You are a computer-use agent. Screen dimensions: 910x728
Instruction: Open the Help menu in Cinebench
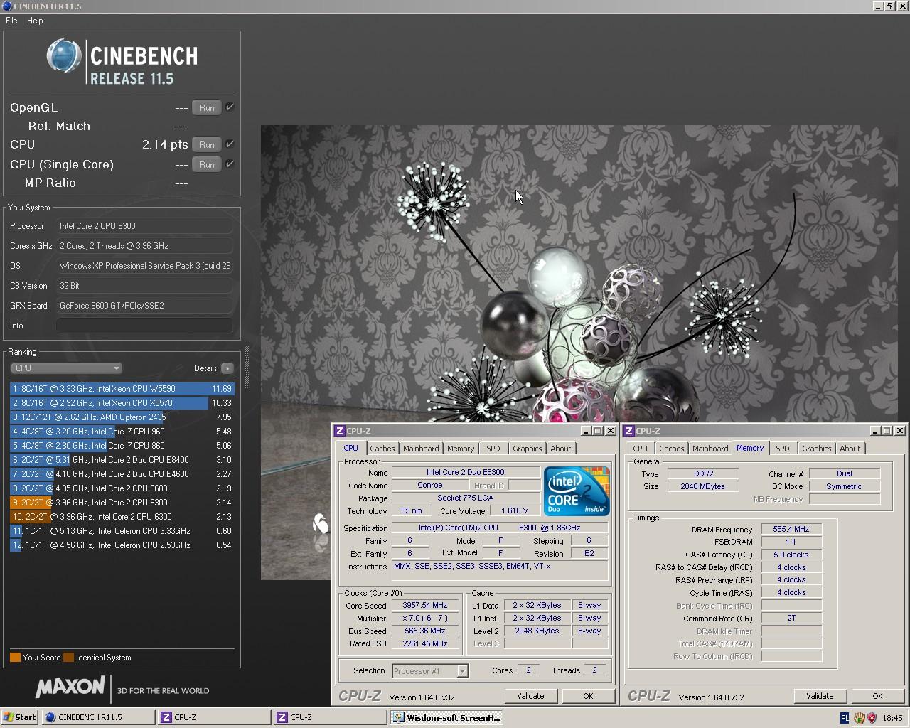[35, 21]
